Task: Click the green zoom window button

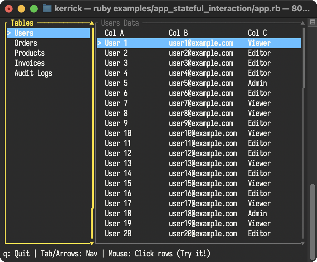Action: pos(34,9)
